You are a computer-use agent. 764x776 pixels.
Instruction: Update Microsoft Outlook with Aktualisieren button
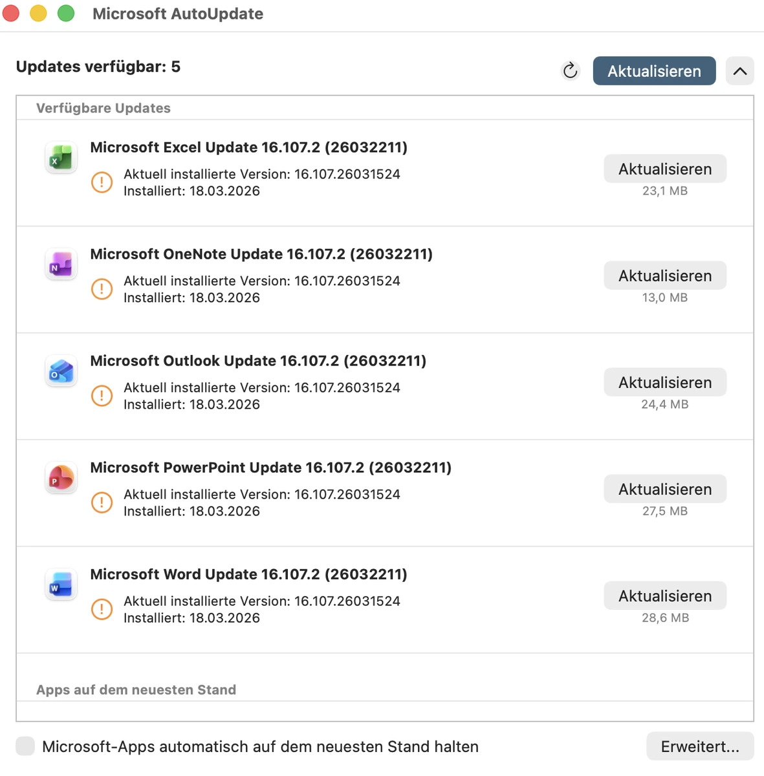point(664,382)
